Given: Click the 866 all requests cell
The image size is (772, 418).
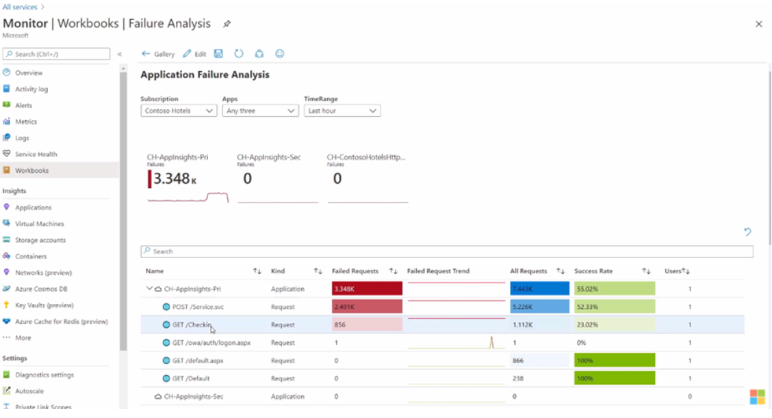Looking at the screenshot, I should [x=539, y=361].
